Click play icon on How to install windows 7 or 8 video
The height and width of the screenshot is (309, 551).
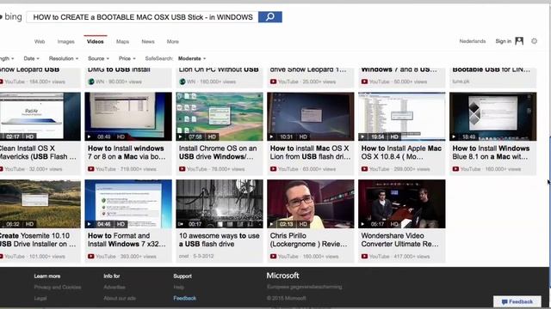pos(90,136)
